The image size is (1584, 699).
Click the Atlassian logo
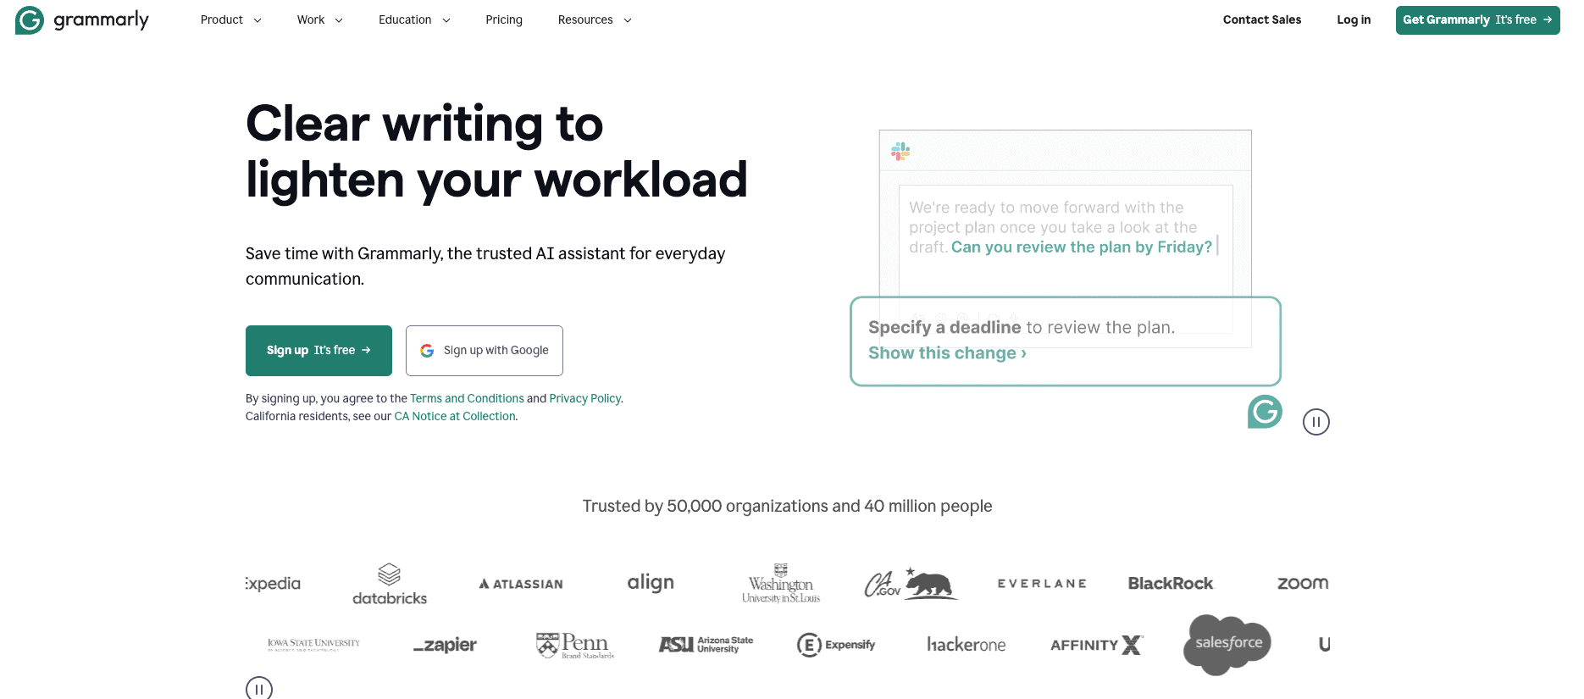coord(521,584)
